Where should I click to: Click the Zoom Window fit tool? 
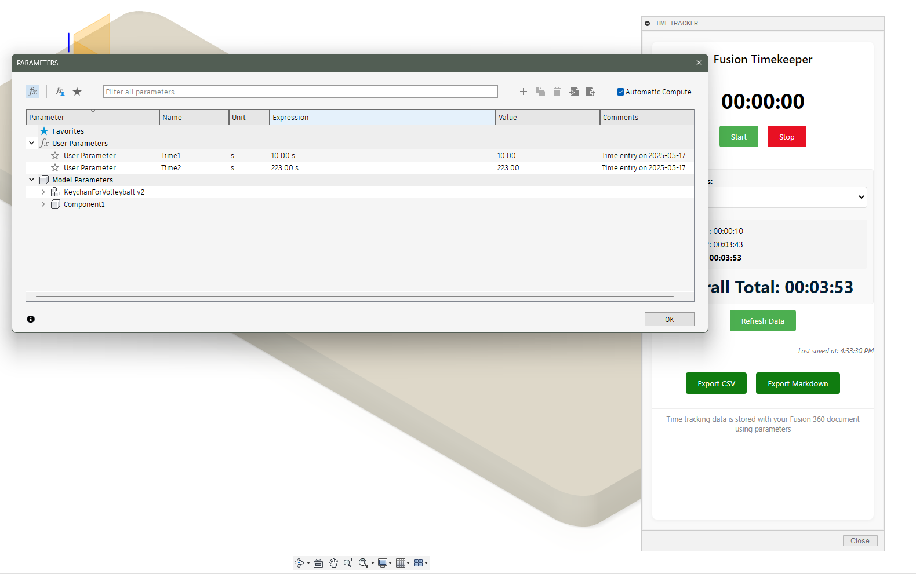click(x=364, y=563)
